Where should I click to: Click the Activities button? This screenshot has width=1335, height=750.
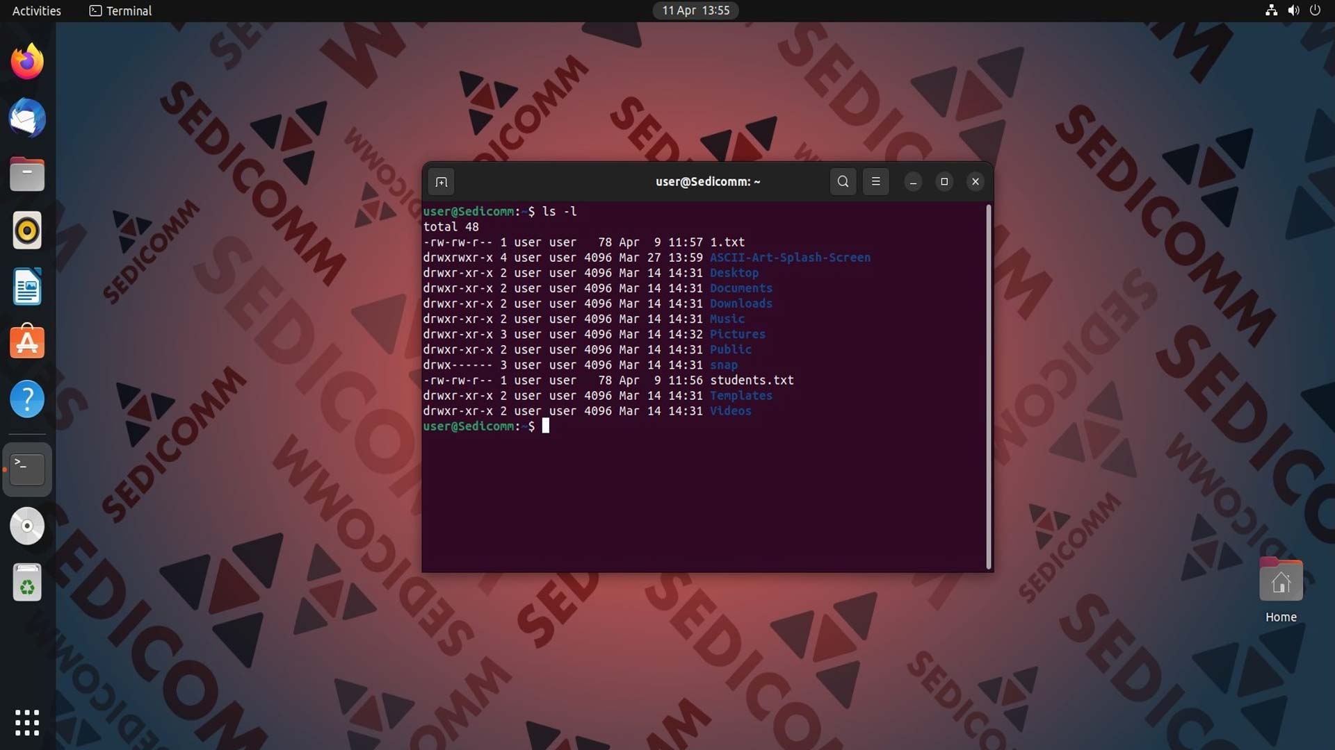click(x=37, y=10)
